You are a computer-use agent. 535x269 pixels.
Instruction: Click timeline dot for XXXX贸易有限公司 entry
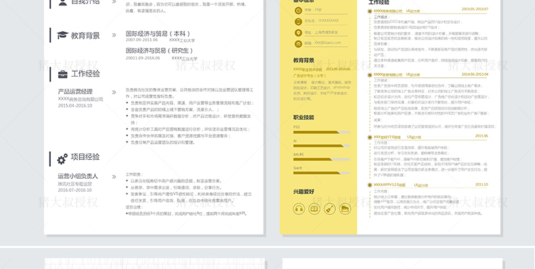pyautogui.click(x=370, y=75)
